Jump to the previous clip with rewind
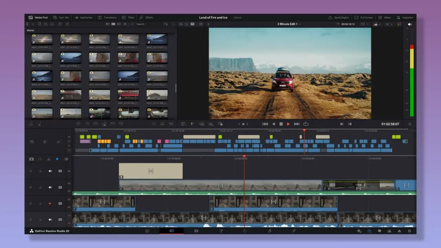The height and width of the screenshot is (248, 441). (x=265, y=124)
